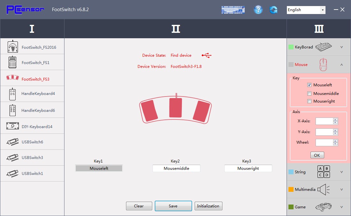Click the FootSwitch3-F1.8 device version text

pos(186,66)
